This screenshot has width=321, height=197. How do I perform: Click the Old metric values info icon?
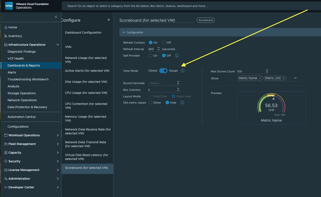pos(182,103)
